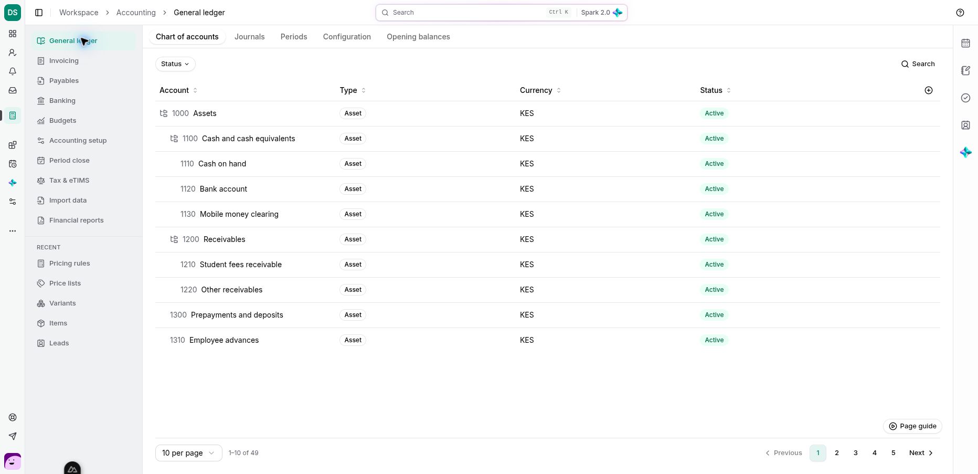
Task: Toggle the sidebar panel icon
Action: click(39, 13)
